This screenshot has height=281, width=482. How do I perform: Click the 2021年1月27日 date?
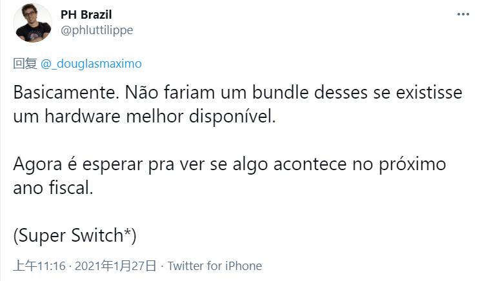pos(116,266)
